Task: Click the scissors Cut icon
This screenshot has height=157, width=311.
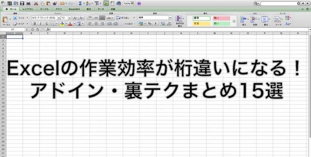Action: [36, 3]
